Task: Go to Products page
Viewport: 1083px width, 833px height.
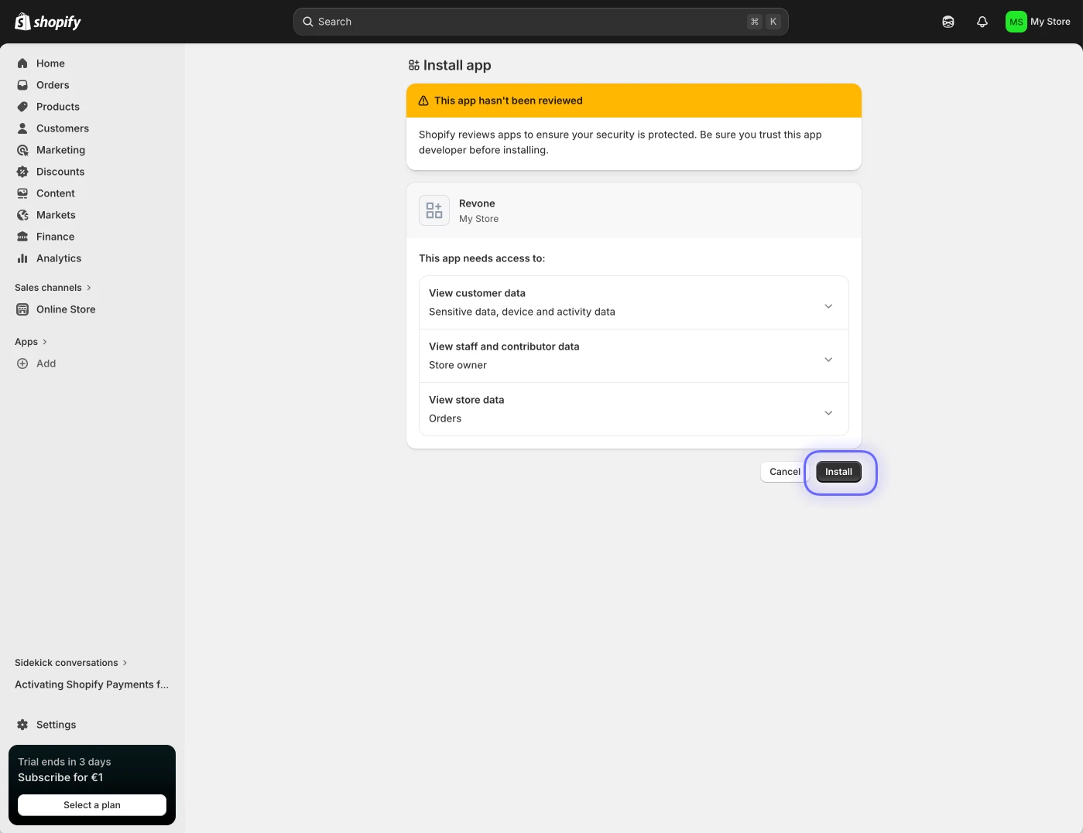Action: coord(92,107)
